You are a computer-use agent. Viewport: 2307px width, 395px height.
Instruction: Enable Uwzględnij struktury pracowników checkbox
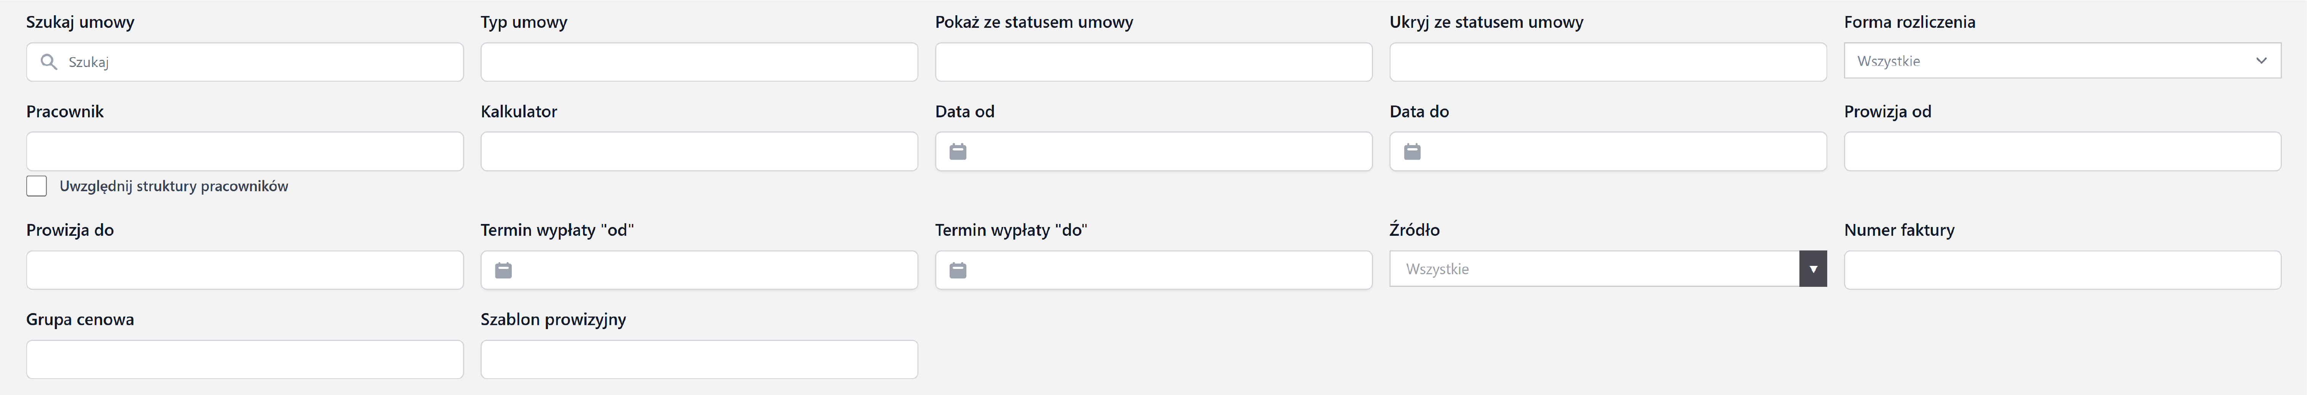point(37,186)
